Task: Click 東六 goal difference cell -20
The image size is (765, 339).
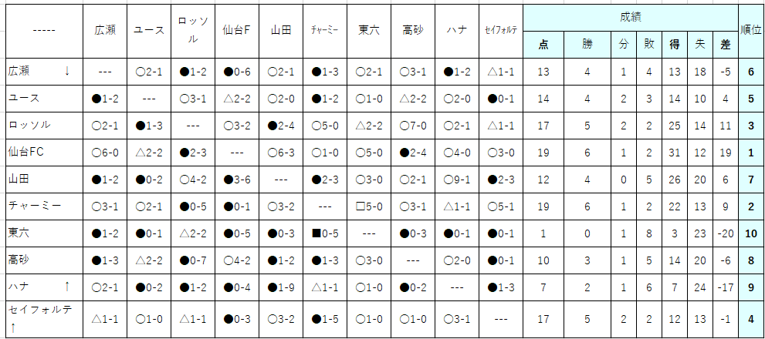Action: pos(726,233)
